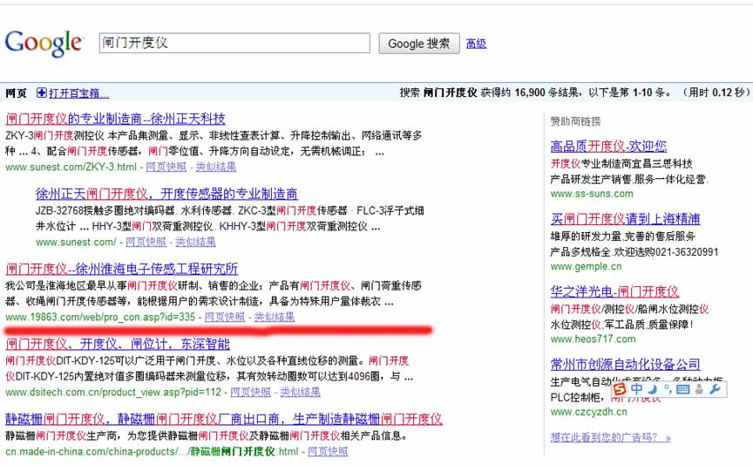Open the wrench settings icon on IME bar
The image size is (753, 466).
click(x=715, y=388)
